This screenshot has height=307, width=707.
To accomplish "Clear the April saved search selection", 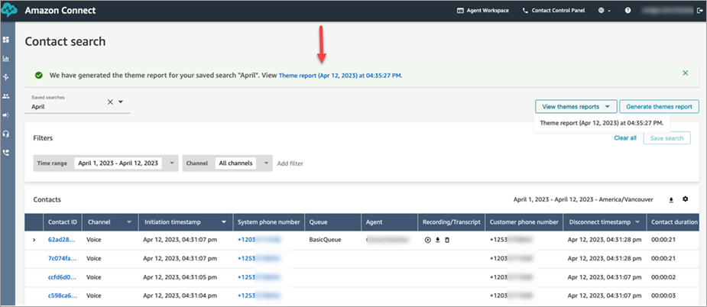I will (110, 102).
